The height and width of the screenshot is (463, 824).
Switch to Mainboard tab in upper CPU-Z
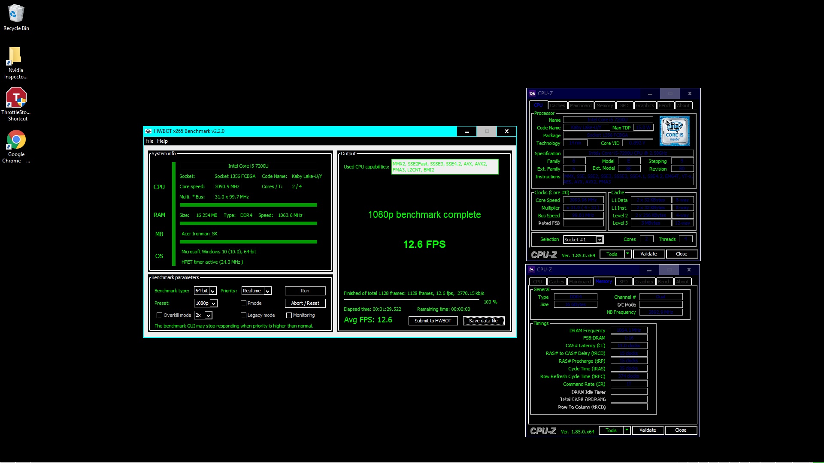point(581,105)
